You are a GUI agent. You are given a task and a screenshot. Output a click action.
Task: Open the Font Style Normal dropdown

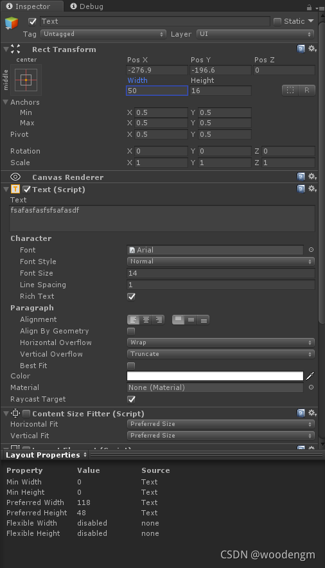point(221,261)
